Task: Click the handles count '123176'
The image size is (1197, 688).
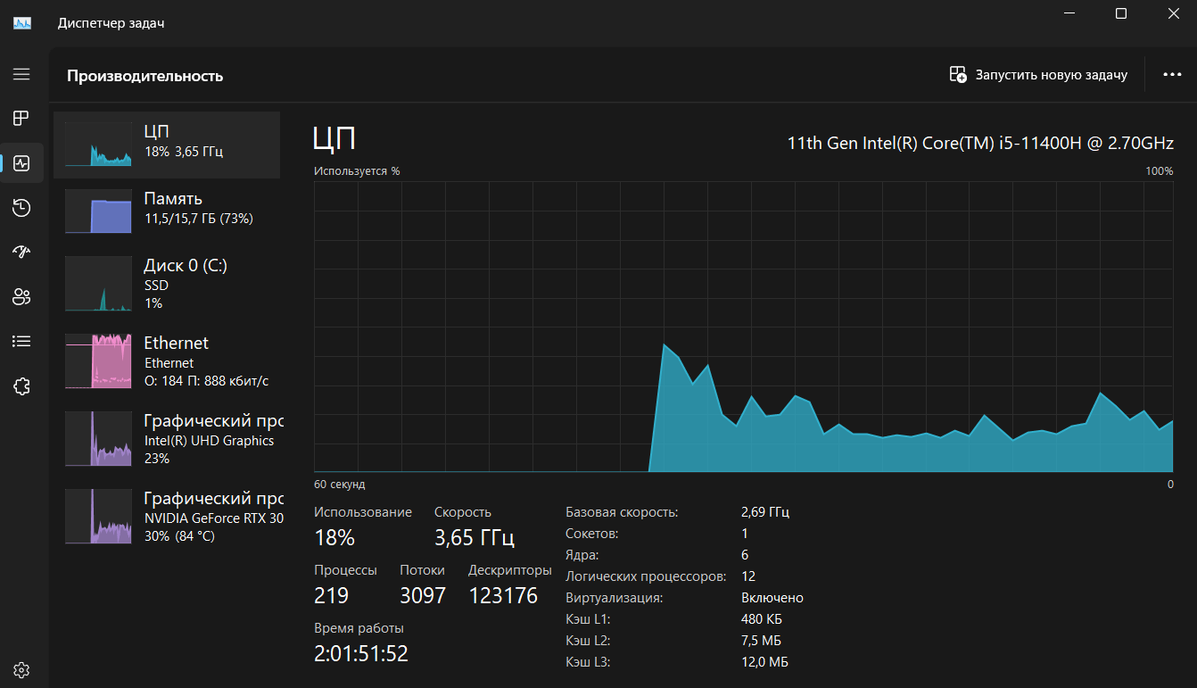Action: 503,596
